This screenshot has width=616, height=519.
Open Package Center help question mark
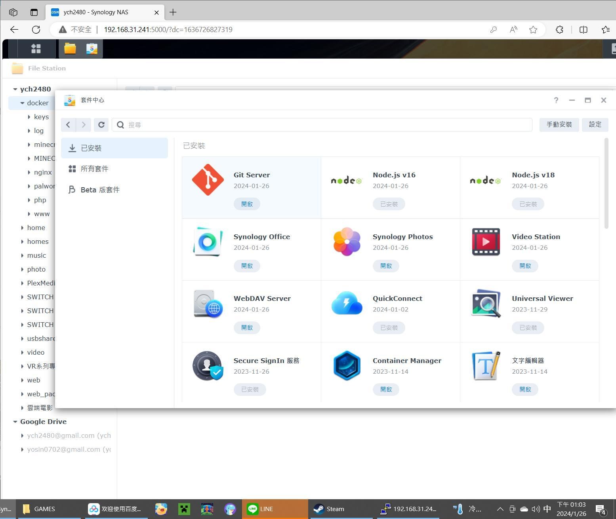(x=556, y=100)
